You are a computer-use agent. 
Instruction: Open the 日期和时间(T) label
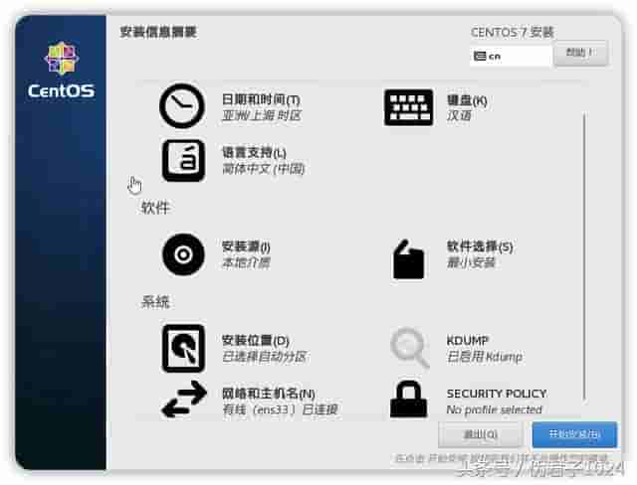pyautogui.click(x=261, y=99)
